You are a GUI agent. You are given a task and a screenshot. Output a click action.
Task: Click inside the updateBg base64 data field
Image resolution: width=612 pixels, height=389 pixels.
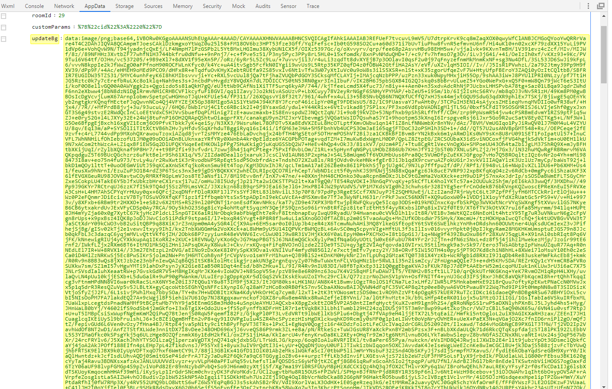tap(326, 212)
